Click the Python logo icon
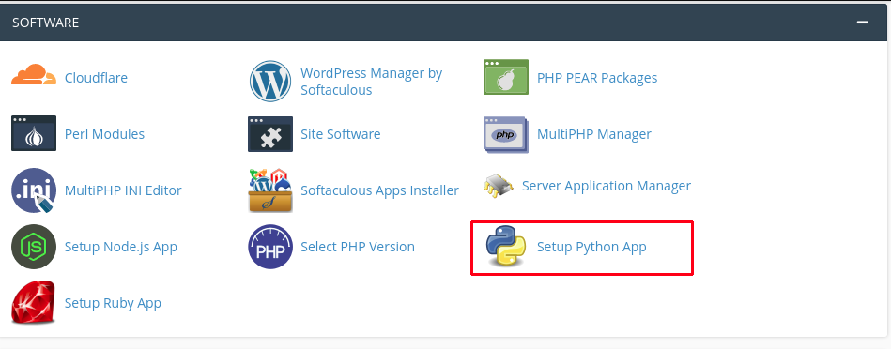The image size is (891, 349). click(506, 246)
